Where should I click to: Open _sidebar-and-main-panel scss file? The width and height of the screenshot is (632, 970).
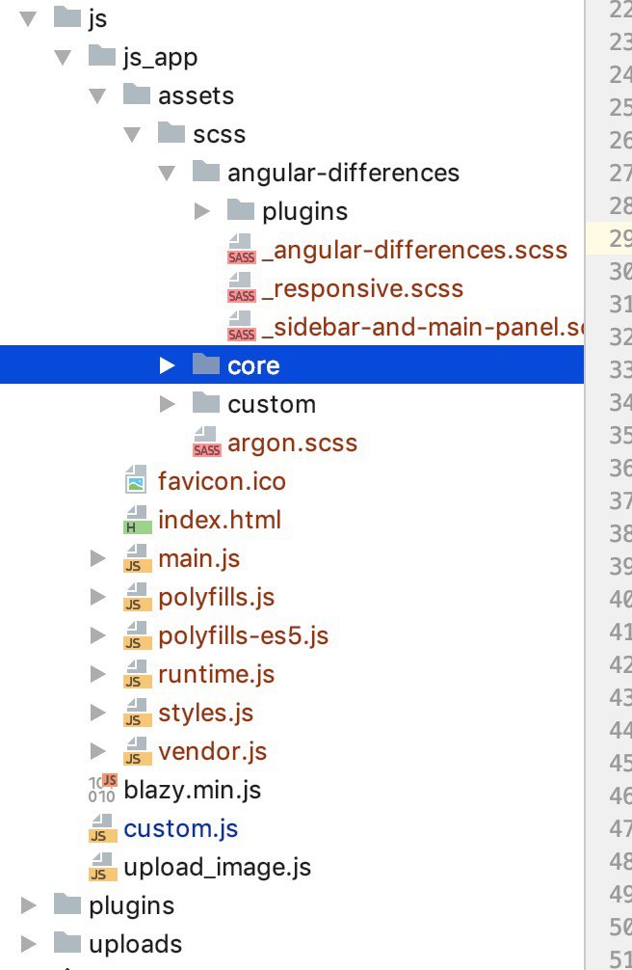(424, 327)
